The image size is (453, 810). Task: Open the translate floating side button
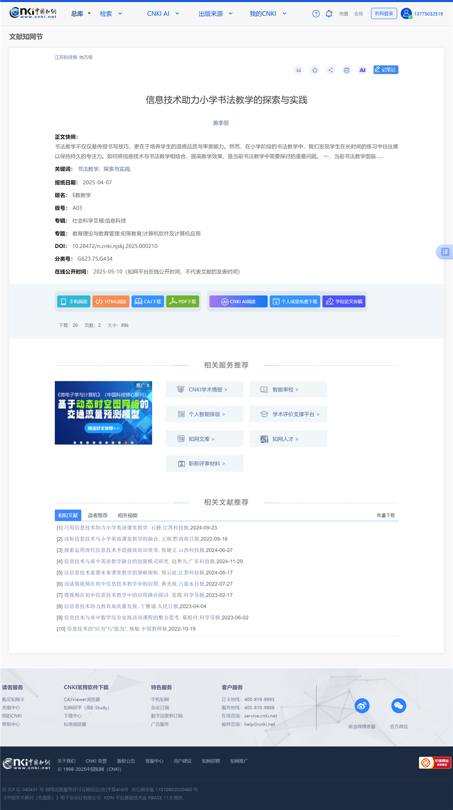point(445,252)
